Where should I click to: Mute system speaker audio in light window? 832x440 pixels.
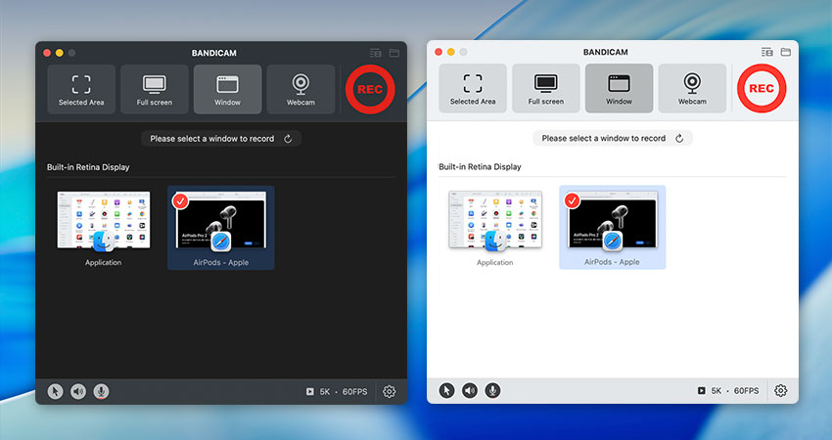(470, 390)
